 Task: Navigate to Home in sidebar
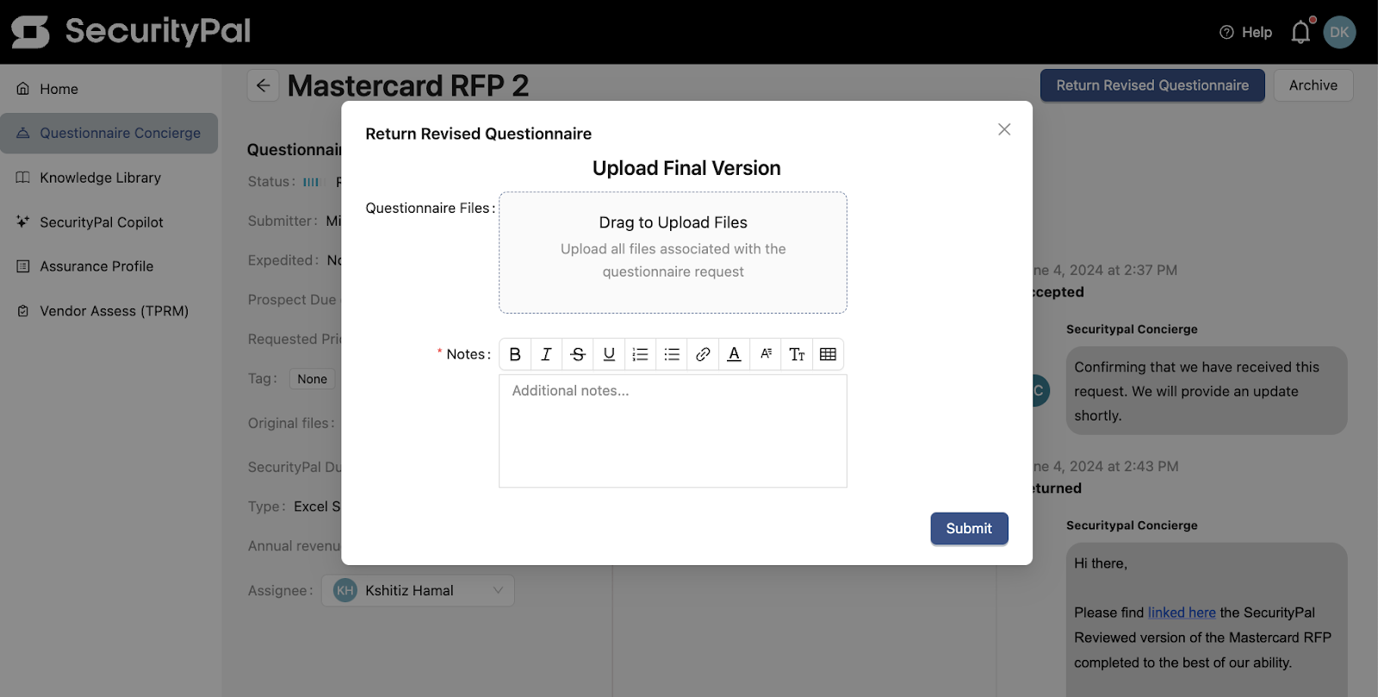click(109, 89)
